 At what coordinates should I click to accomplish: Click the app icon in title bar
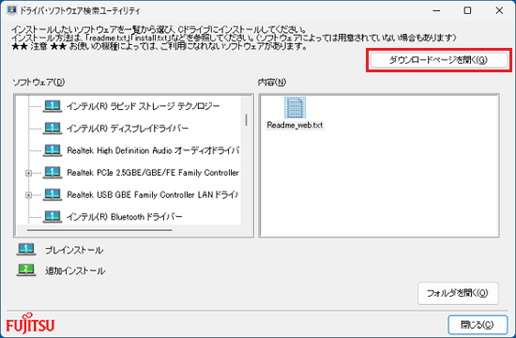point(11,10)
